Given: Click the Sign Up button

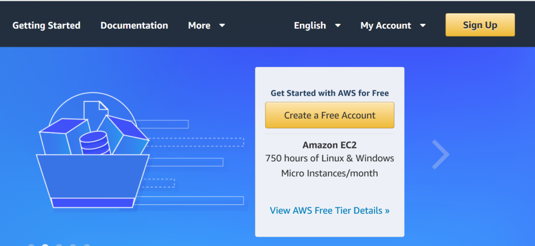Looking at the screenshot, I should 480,25.
